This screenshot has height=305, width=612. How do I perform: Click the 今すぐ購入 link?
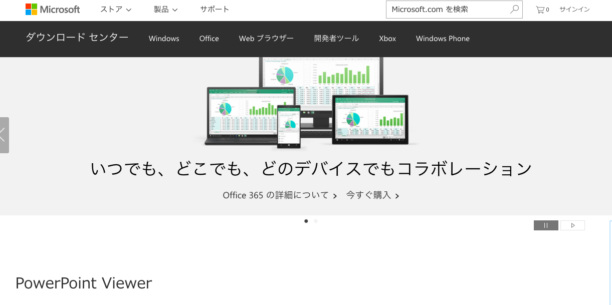click(372, 195)
